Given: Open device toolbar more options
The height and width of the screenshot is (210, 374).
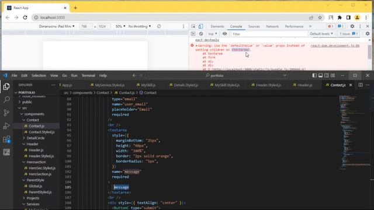Looking at the screenshot, I should (183, 26).
